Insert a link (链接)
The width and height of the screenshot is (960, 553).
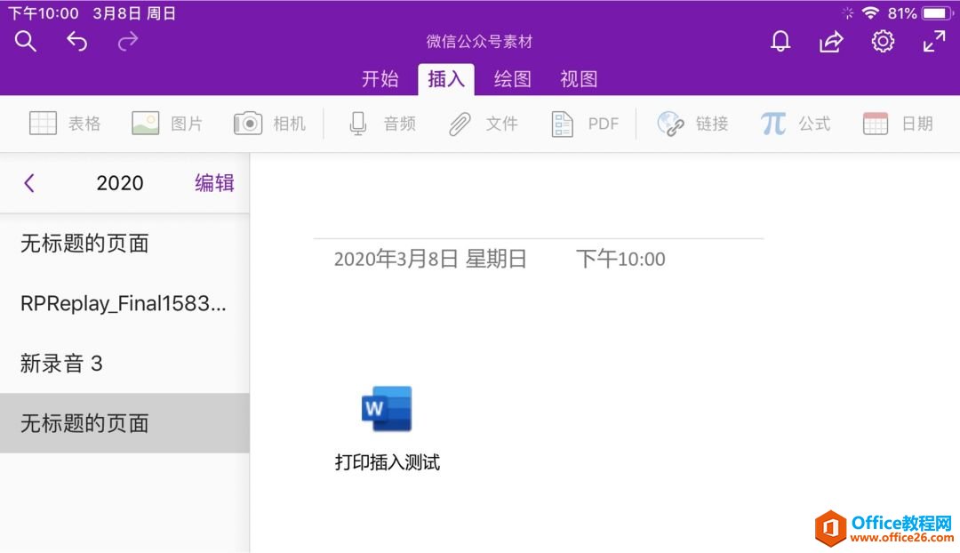692,124
